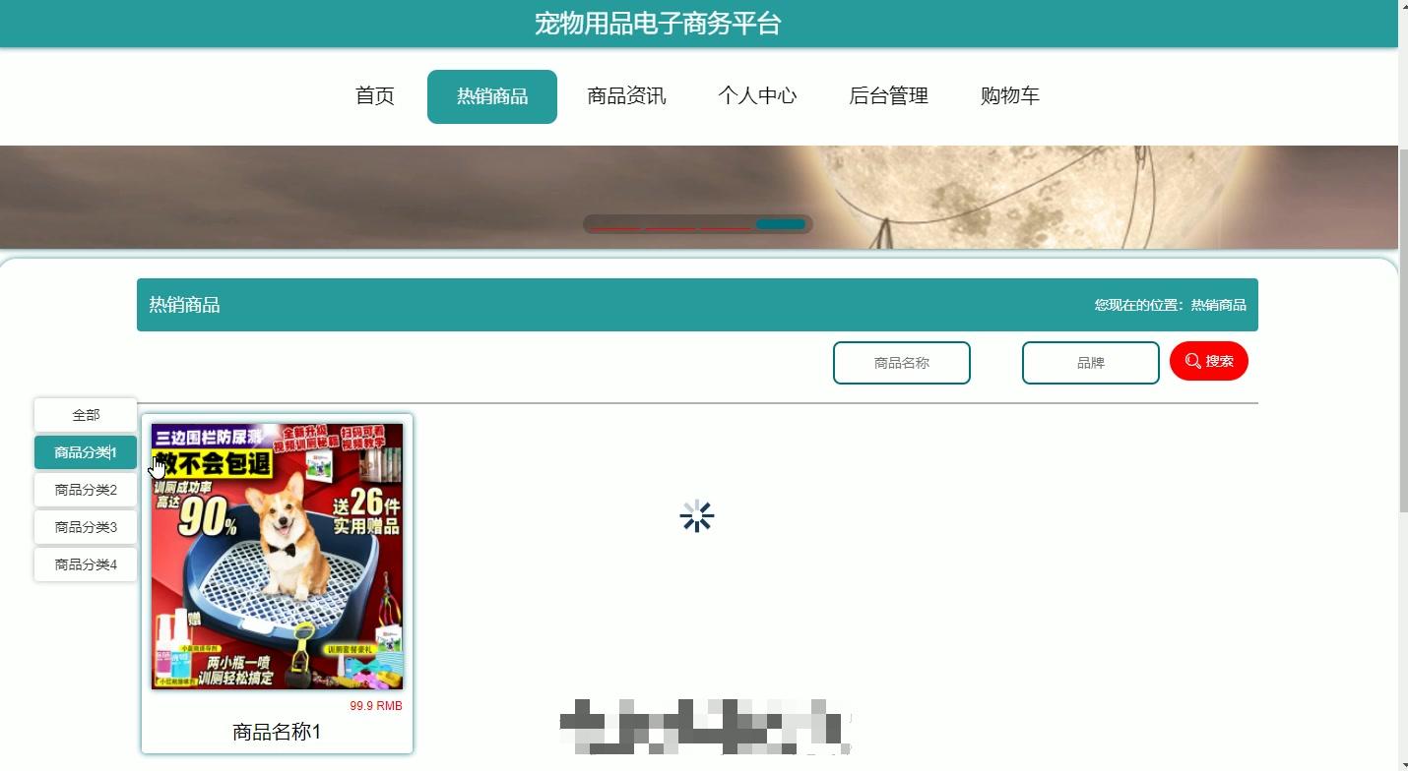Go to 个人中心
This screenshot has height=771, width=1408.
757,96
